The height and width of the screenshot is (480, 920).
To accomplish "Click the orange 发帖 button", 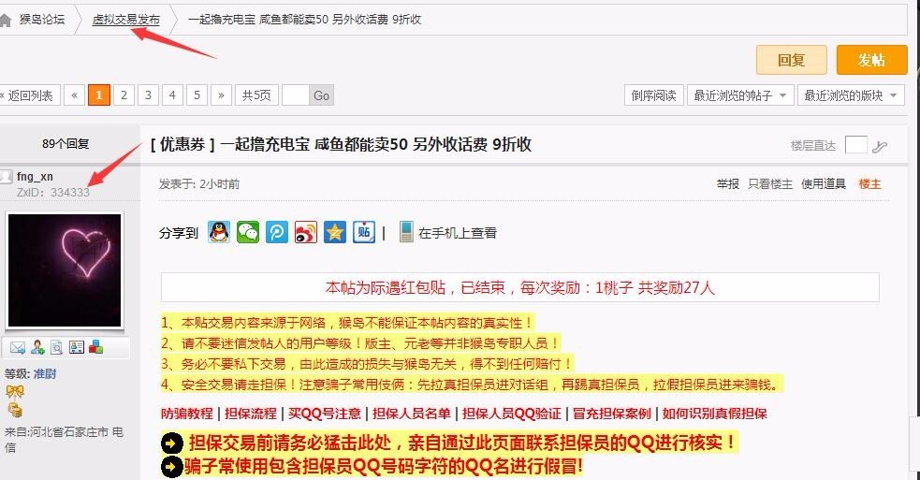I will (871, 60).
